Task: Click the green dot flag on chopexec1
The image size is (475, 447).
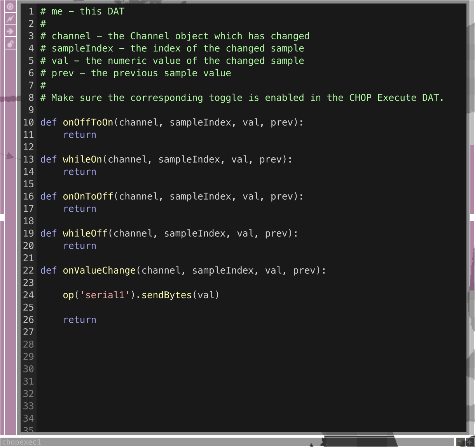Action: tap(460, 442)
